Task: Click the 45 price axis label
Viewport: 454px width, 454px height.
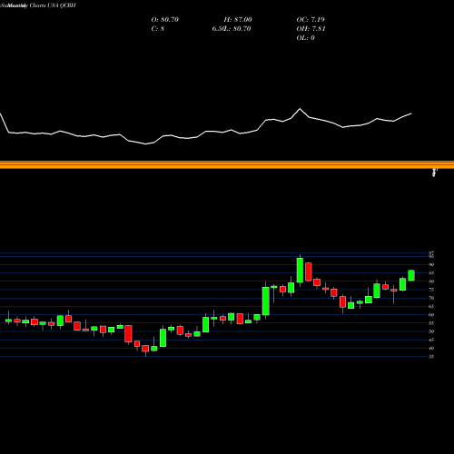Action: tap(431, 340)
